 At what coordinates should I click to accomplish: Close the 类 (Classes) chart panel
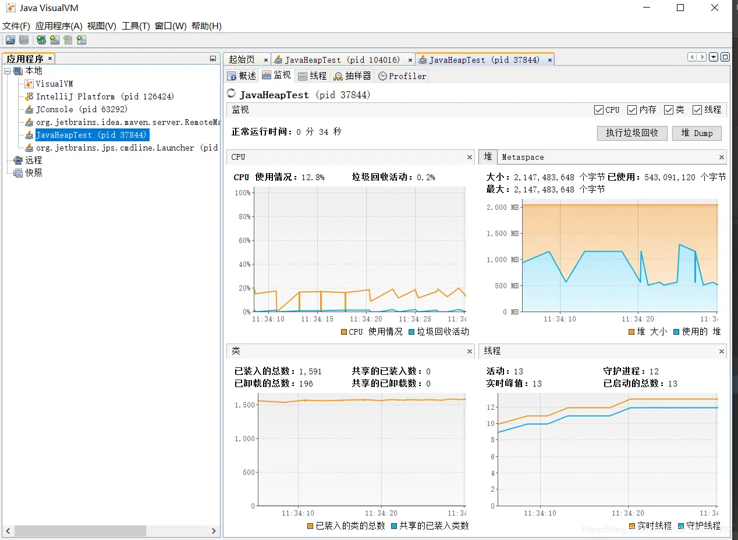(x=470, y=351)
